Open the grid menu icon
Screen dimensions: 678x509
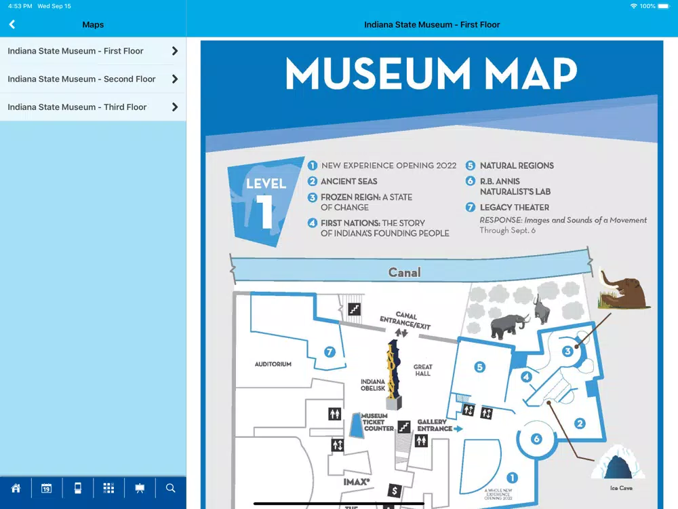[108, 488]
